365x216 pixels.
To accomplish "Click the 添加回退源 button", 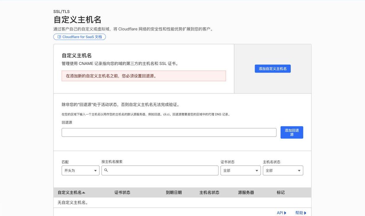I will pos(292,132).
